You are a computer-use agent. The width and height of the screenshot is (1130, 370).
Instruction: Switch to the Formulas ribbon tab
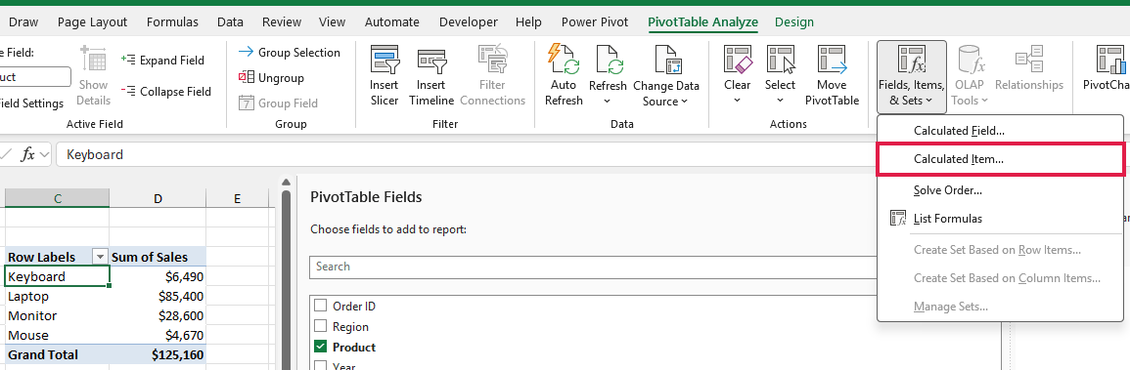coord(172,22)
